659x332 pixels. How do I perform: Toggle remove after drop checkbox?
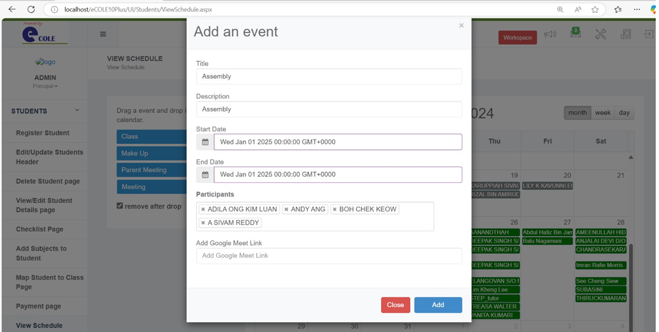[120, 206]
